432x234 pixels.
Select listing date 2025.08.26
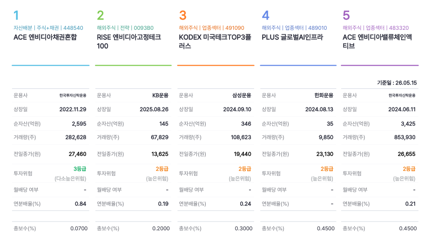(154, 109)
